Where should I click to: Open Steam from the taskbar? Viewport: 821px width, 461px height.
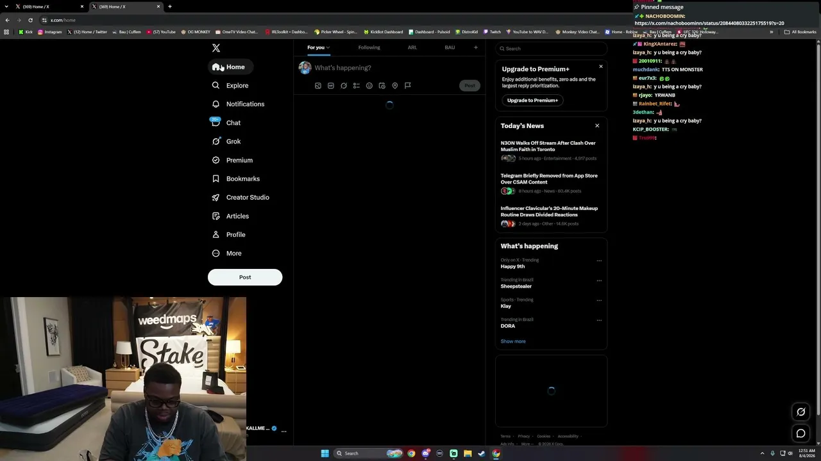coord(482,453)
